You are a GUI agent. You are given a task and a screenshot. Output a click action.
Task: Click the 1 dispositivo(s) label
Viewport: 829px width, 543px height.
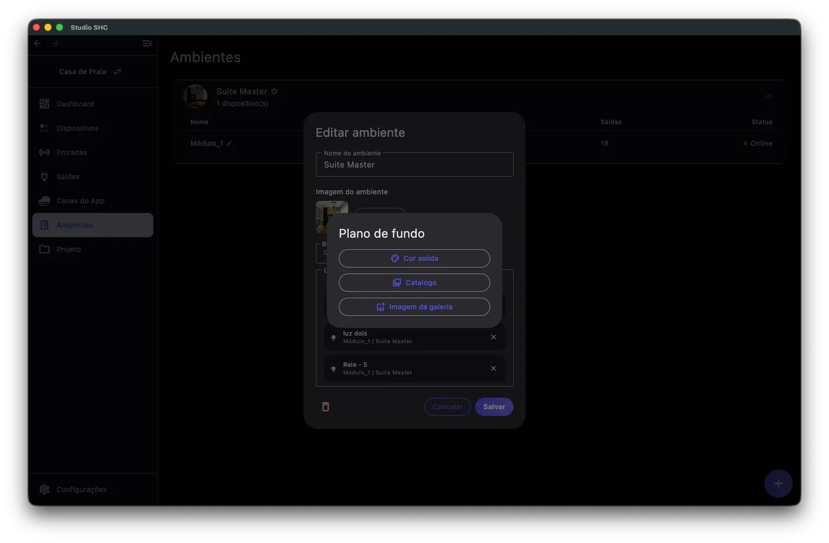point(242,103)
